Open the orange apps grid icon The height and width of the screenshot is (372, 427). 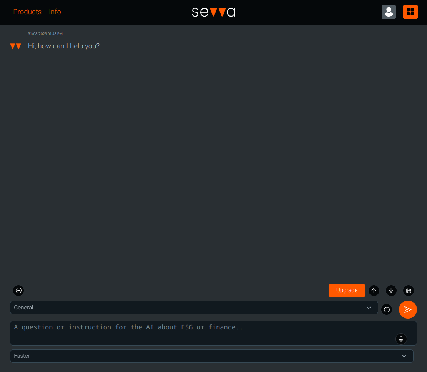pos(410,12)
